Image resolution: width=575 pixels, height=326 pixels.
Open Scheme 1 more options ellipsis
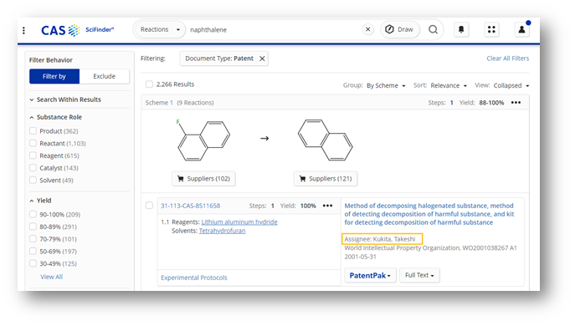(x=516, y=103)
